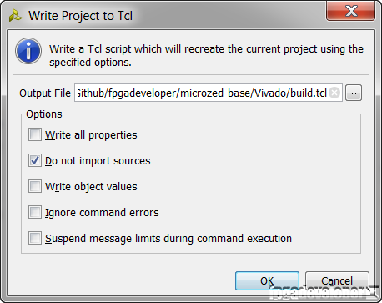Click the Ignore command errors label text
Image resolution: width=382 pixels, height=303 pixels.
(x=102, y=213)
